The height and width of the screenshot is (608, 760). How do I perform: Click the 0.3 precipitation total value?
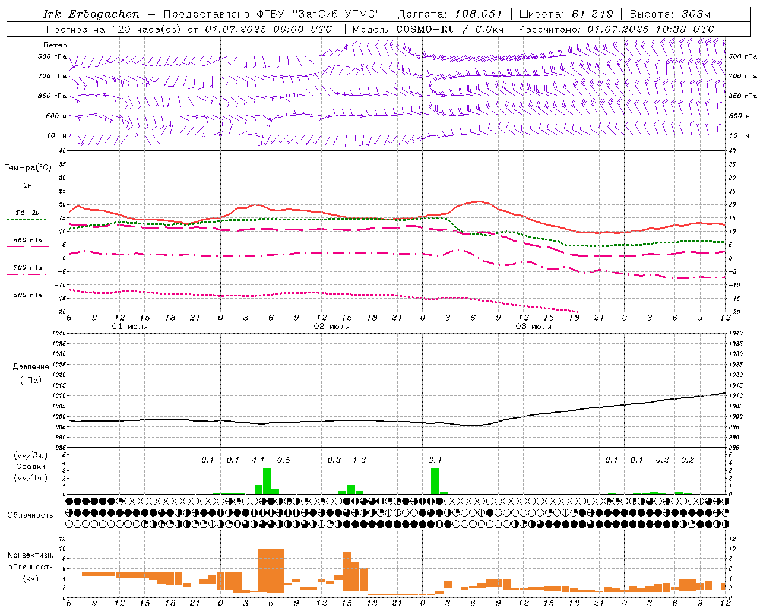pyautogui.click(x=334, y=460)
